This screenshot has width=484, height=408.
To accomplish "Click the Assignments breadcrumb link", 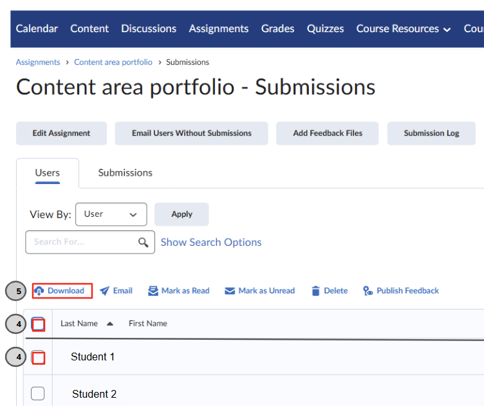I will [x=38, y=62].
